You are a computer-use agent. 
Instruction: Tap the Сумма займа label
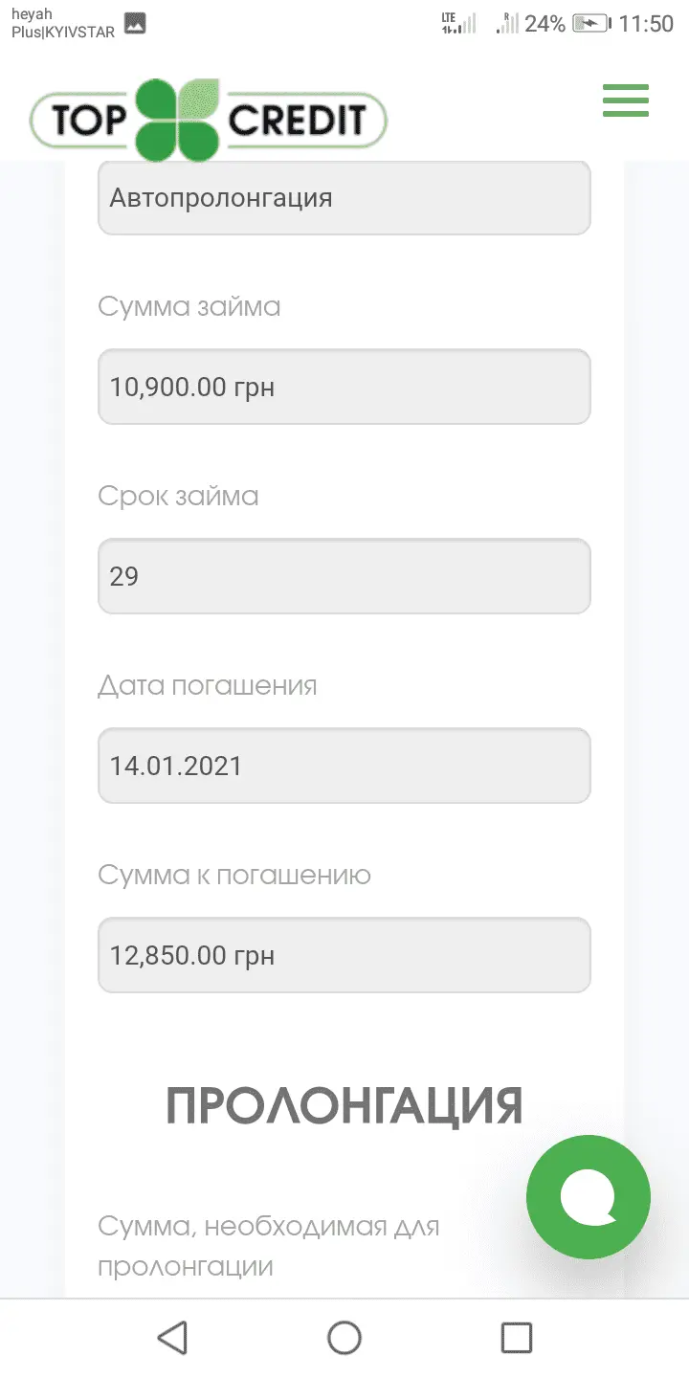pyautogui.click(x=189, y=307)
